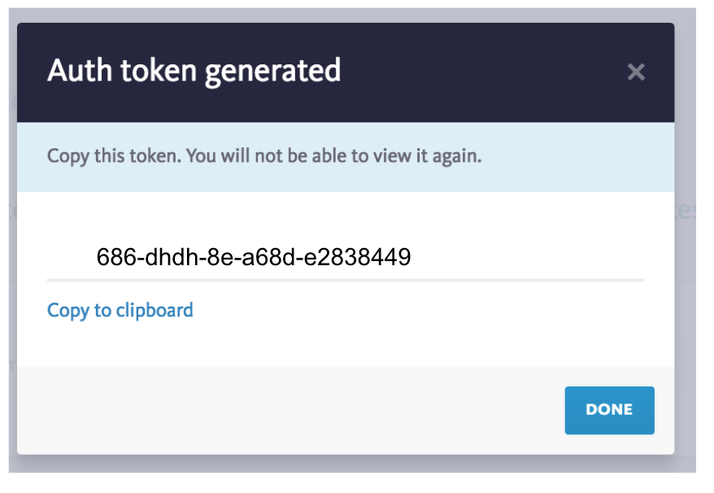Dismiss the dialog via the DONE button
The image size is (714, 493).
tap(609, 410)
